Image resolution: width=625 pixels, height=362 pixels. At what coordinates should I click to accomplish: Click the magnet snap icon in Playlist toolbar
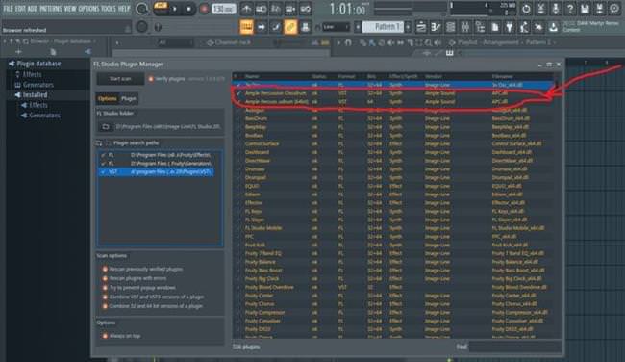[348, 42]
